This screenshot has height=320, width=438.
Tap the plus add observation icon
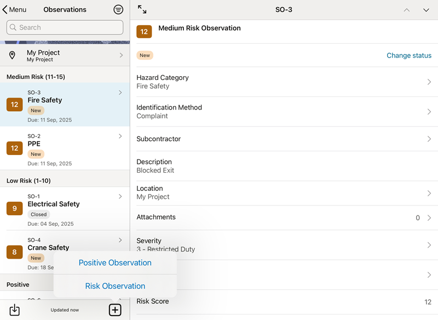click(115, 310)
